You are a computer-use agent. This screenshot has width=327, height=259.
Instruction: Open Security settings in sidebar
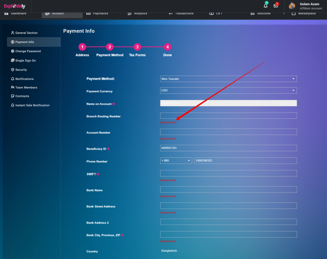click(21, 70)
